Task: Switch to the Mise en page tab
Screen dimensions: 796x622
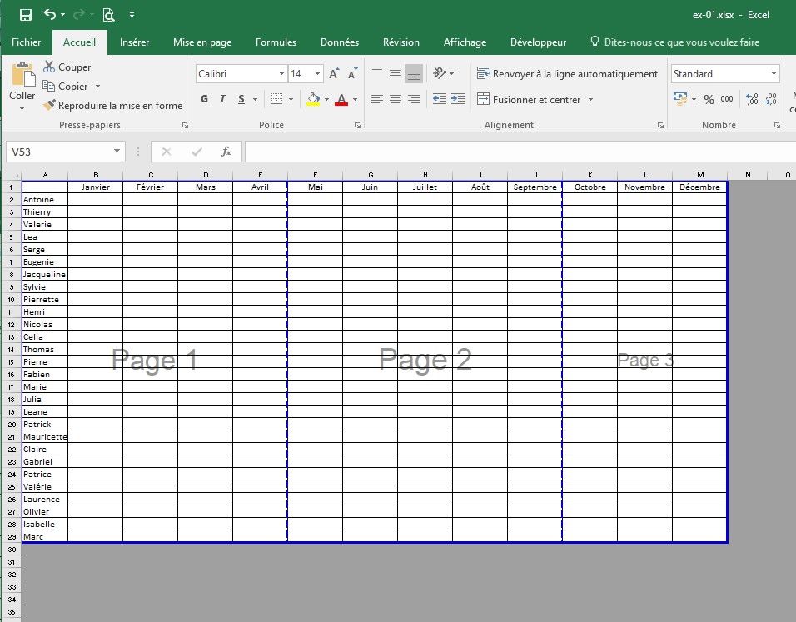Action: [202, 42]
